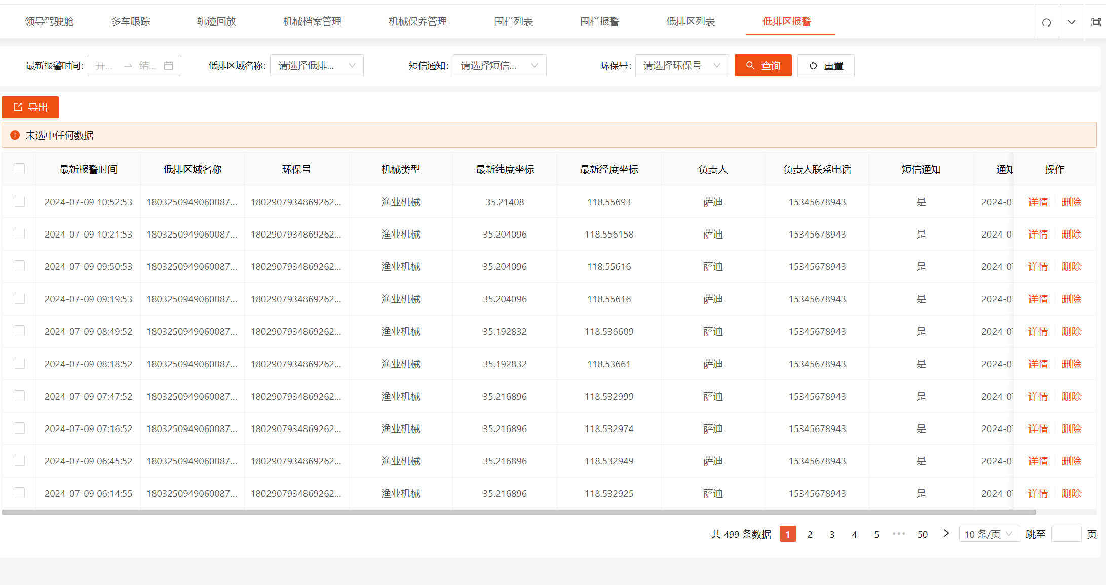Open 详情 for the 06:45:52 row

tap(1038, 461)
